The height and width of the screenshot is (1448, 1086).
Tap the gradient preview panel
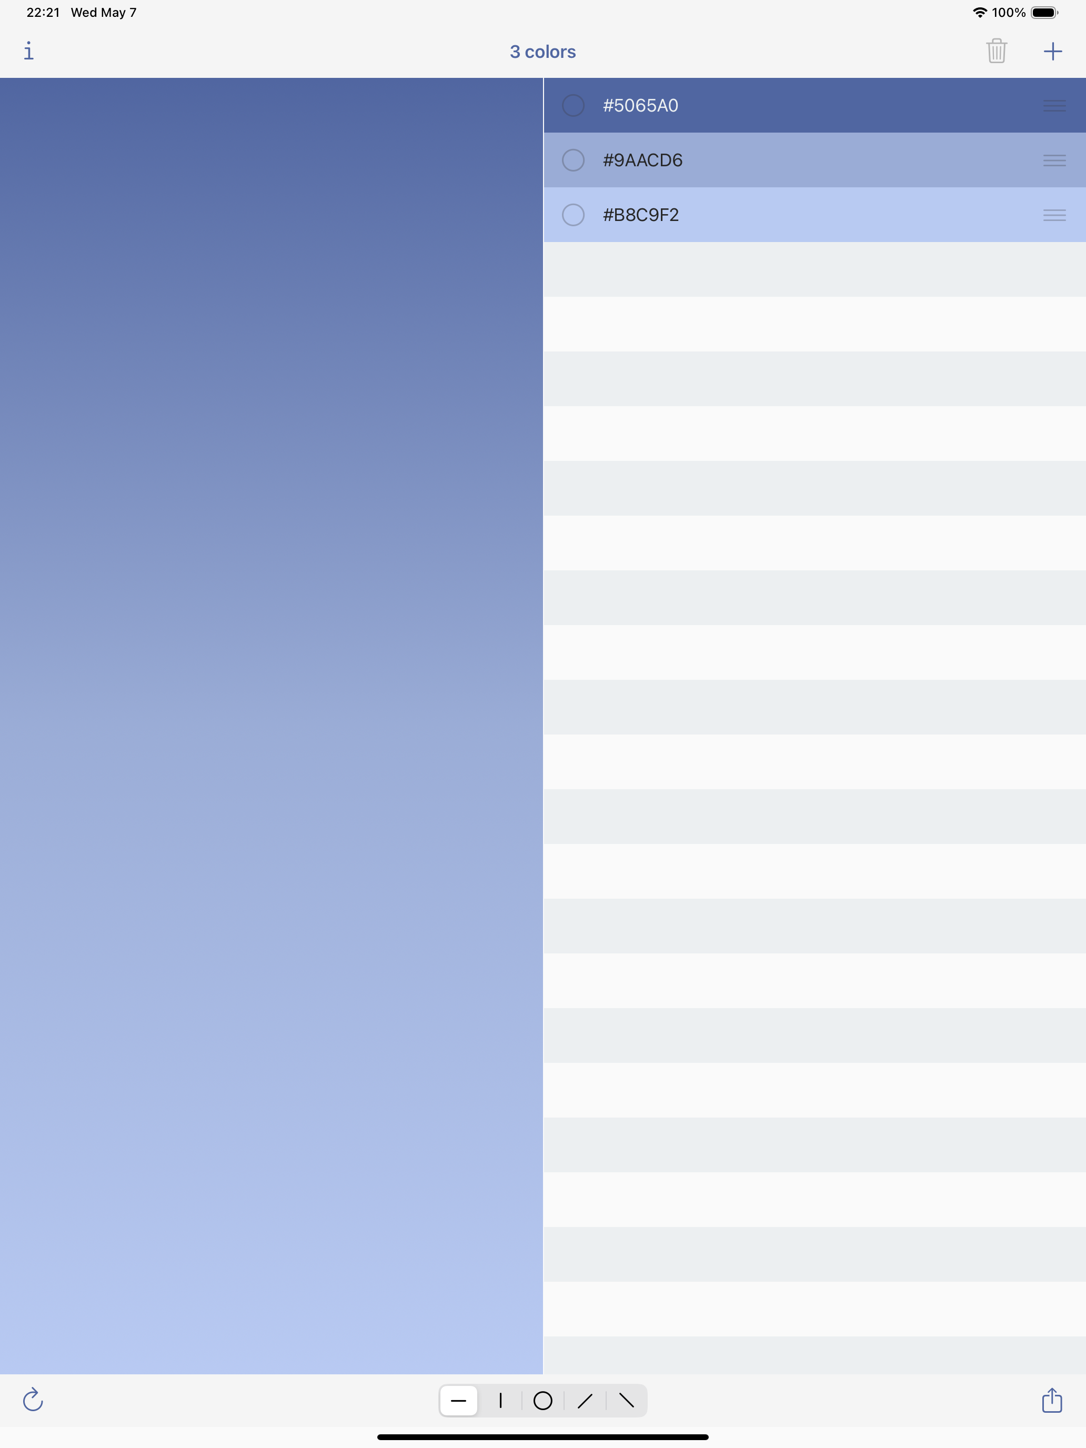[271, 725]
